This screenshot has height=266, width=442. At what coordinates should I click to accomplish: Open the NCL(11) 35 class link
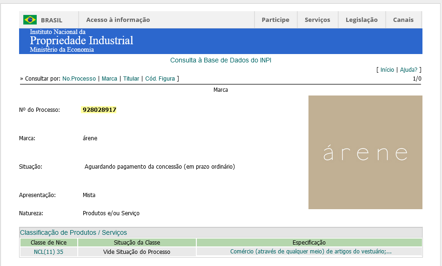pos(48,252)
